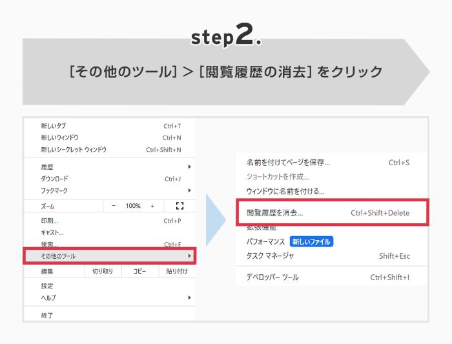Screen dimensions: 452x344
Task: Open その他のツール submenu
Action: (109, 256)
